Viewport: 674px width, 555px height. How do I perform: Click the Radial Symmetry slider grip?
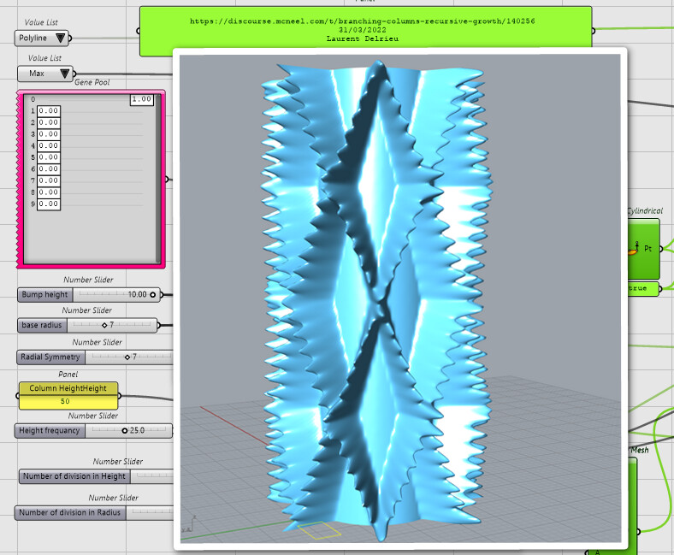click(x=127, y=357)
